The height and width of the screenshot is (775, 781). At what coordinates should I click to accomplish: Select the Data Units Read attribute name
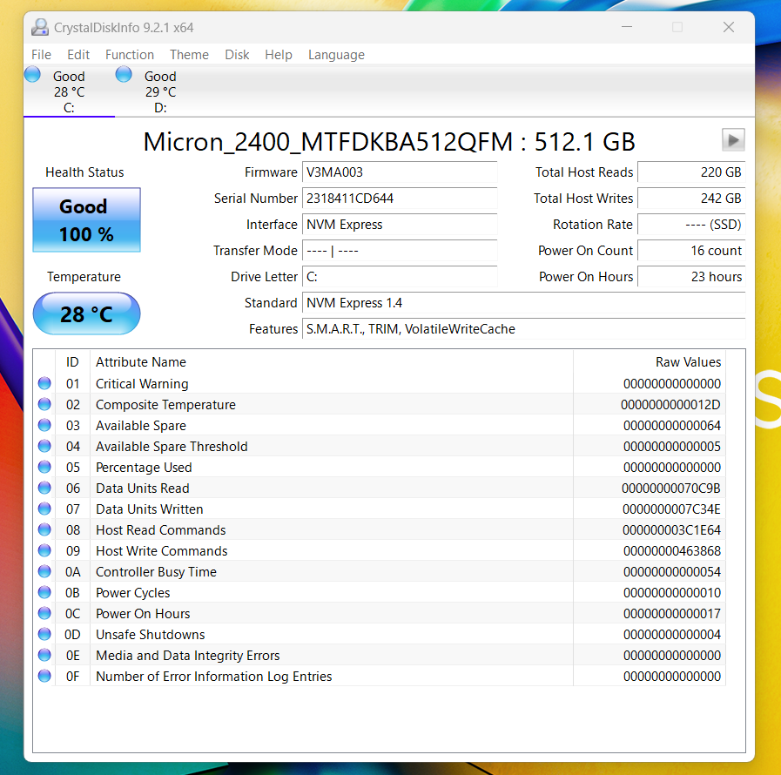pyautogui.click(x=143, y=489)
